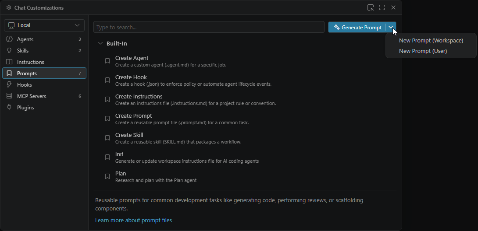
Task: Collapse the Built-In section
Action: [100, 44]
